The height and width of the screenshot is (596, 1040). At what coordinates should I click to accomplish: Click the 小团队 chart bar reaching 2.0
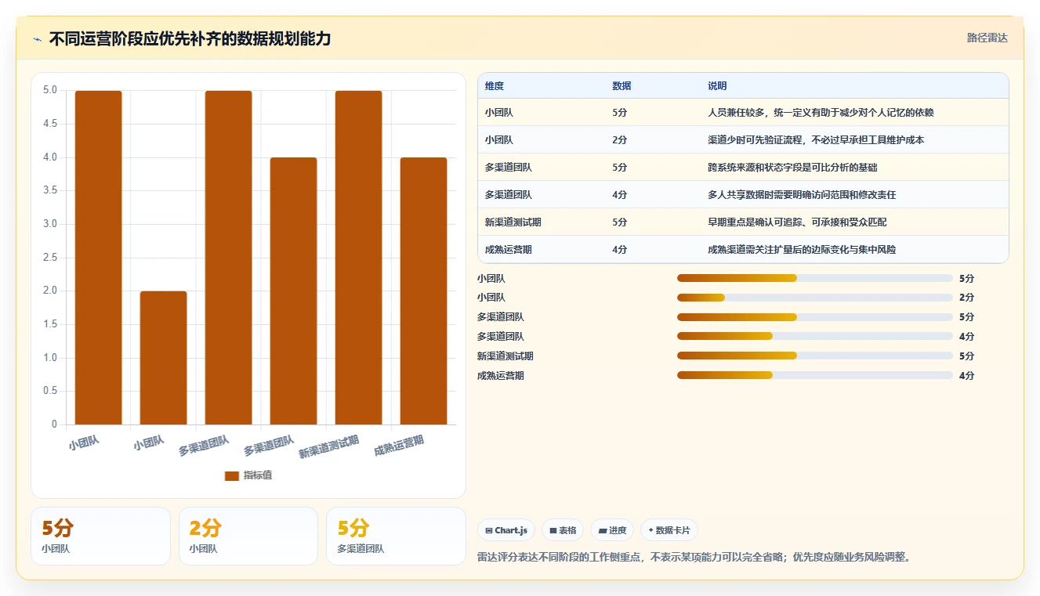point(163,358)
